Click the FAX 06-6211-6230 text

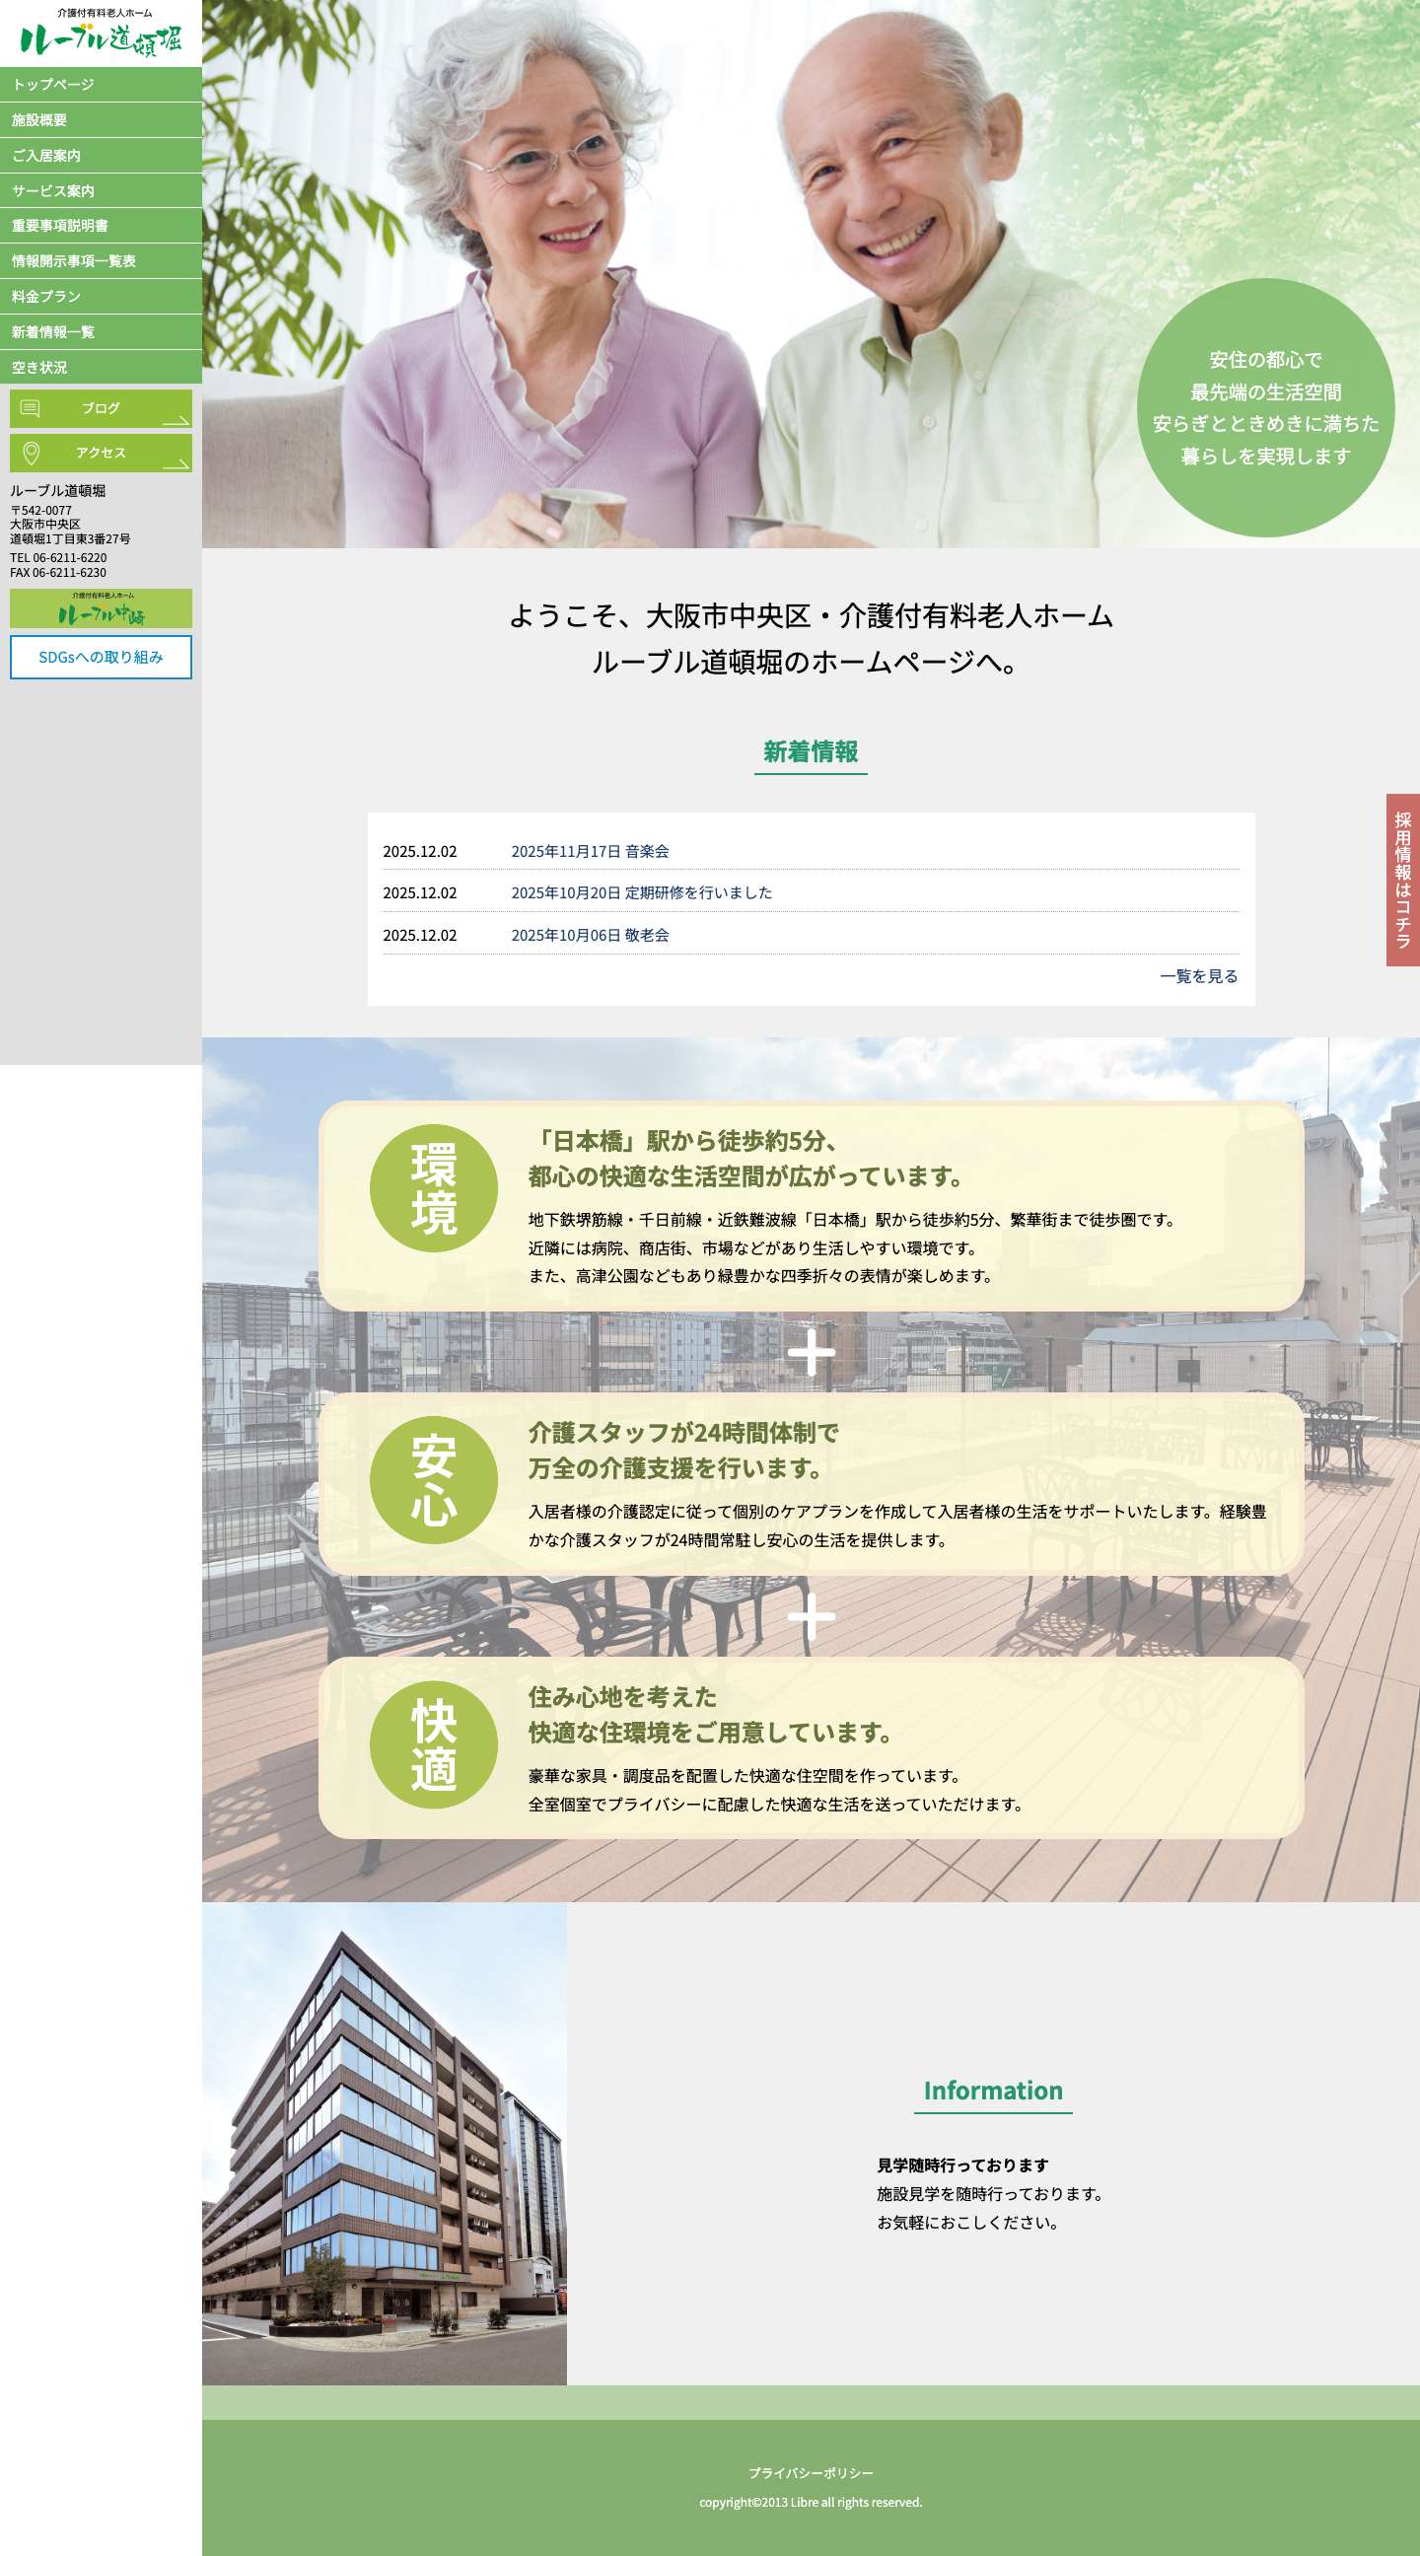58,573
